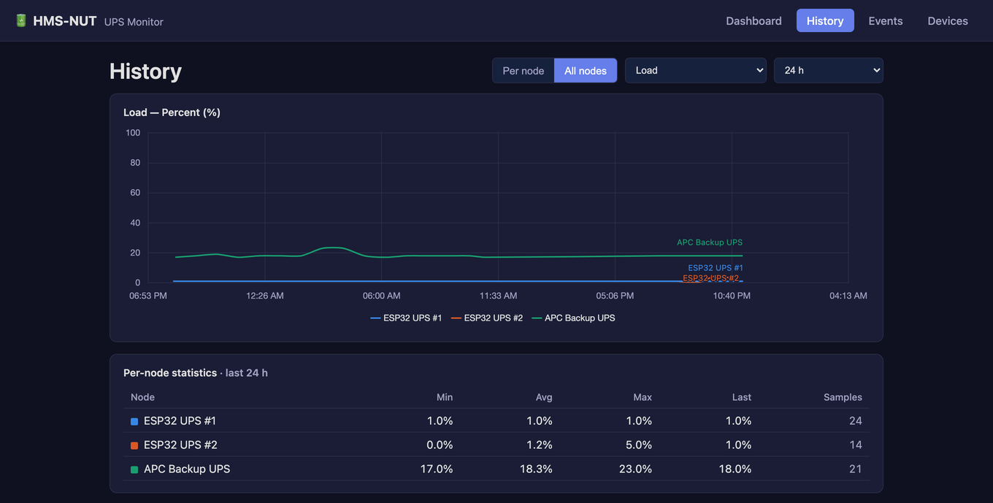
Task: Click the 06:00 AM axis label
Action: click(x=382, y=296)
